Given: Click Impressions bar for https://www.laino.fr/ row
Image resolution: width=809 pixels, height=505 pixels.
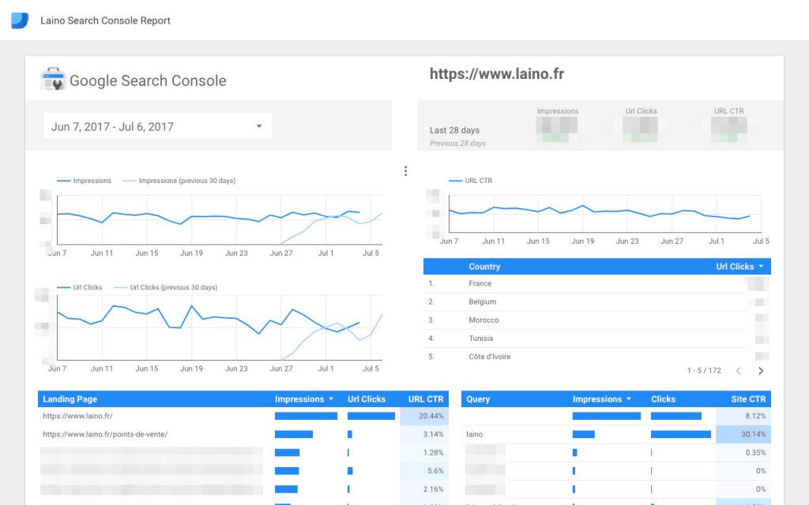Looking at the screenshot, I should click(306, 416).
